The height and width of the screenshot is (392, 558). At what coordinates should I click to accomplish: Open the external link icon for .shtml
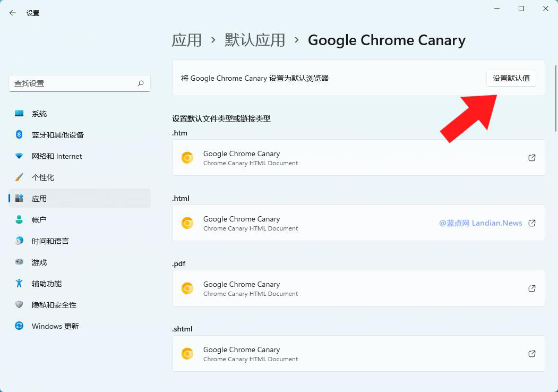(x=532, y=354)
